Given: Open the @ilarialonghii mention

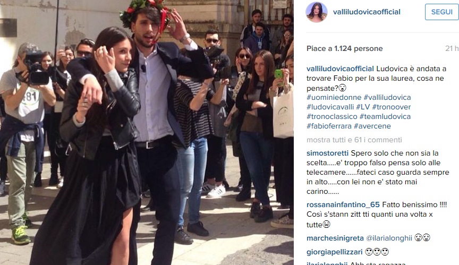Looking at the screenshot, I should point(389,238).
